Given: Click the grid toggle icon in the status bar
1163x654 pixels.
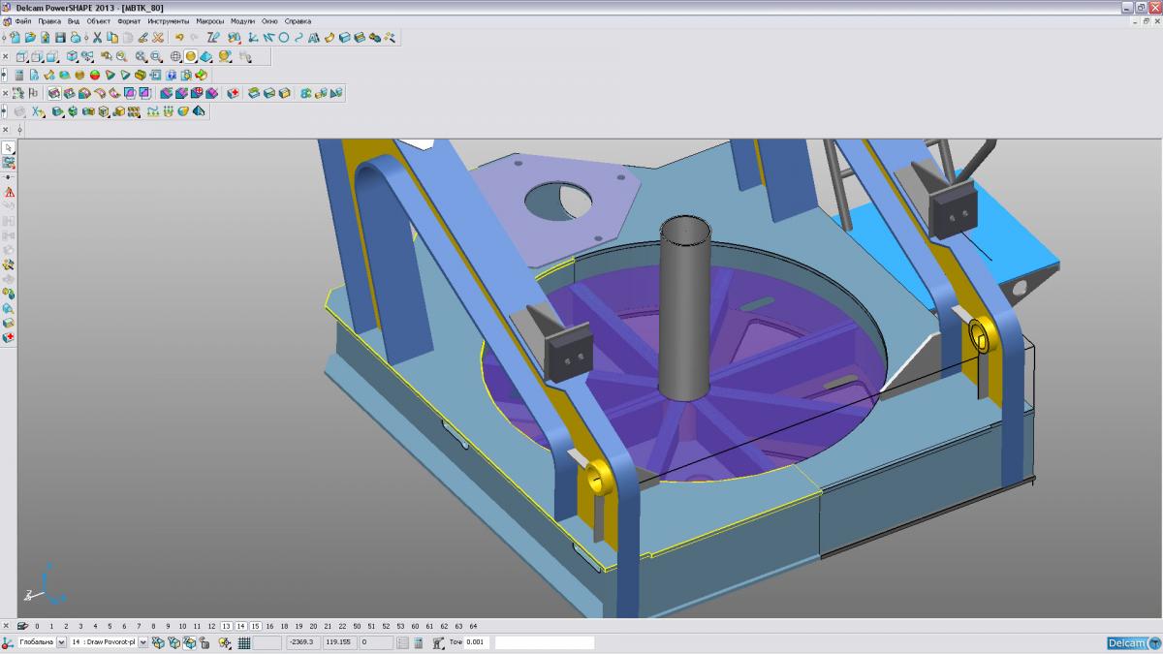Looking at the screenshot, I should point(244,642).
